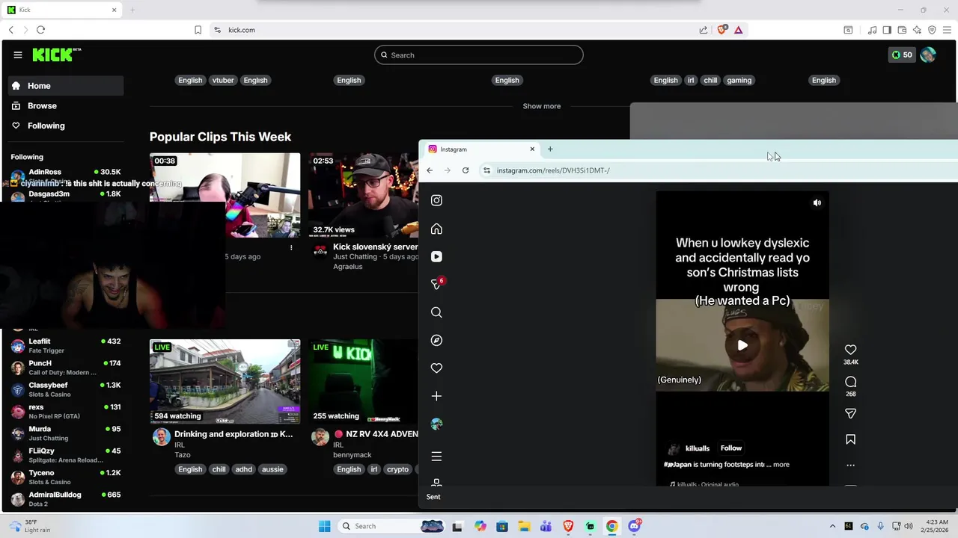958x538 pixels.
Task: Open Instagram search magnifier icon
Action: tap(436, 312)
